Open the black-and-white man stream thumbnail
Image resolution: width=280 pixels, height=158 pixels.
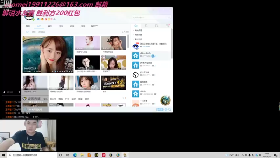(87, 62)
